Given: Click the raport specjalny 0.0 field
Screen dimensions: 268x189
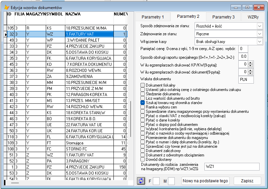Looking at the screenshot, I should [243, 56].
